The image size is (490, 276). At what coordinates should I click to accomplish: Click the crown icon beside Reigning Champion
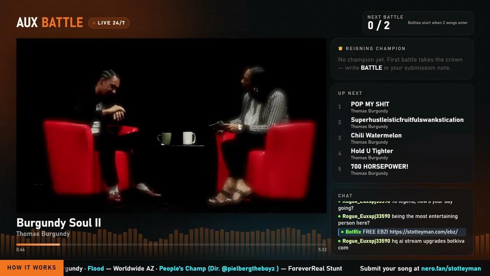coord(340,49)
